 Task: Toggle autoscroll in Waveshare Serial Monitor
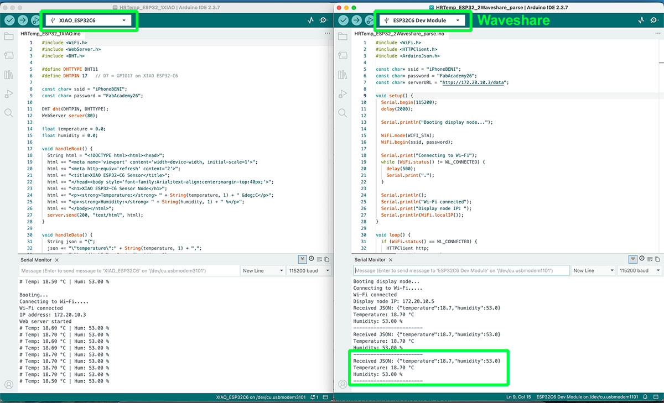[633, 259]
